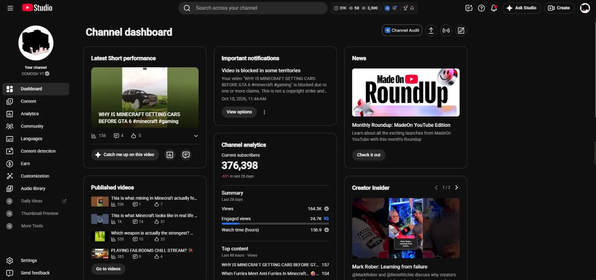Viewport: 596px width, 280px height.
Task: Select Dashboard in the sidebar
Action: (x=36, y=89)
